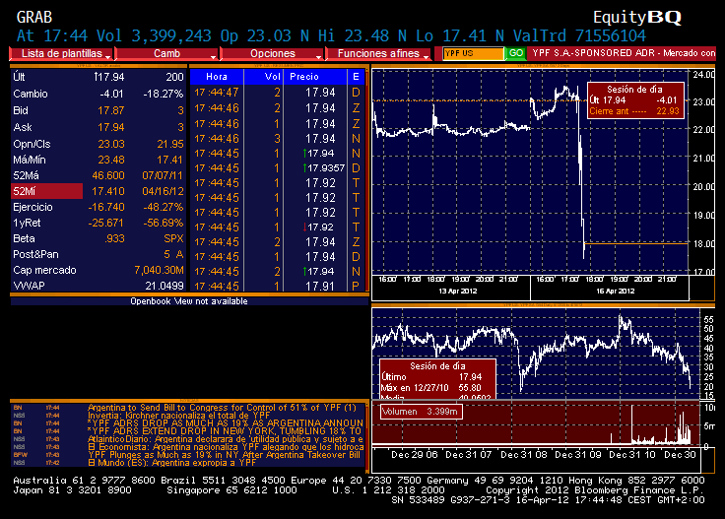Image resolution: width=725 pixels, height=519 pixels.
Task: Click the GRAB command text
Action: pos(34,18)
